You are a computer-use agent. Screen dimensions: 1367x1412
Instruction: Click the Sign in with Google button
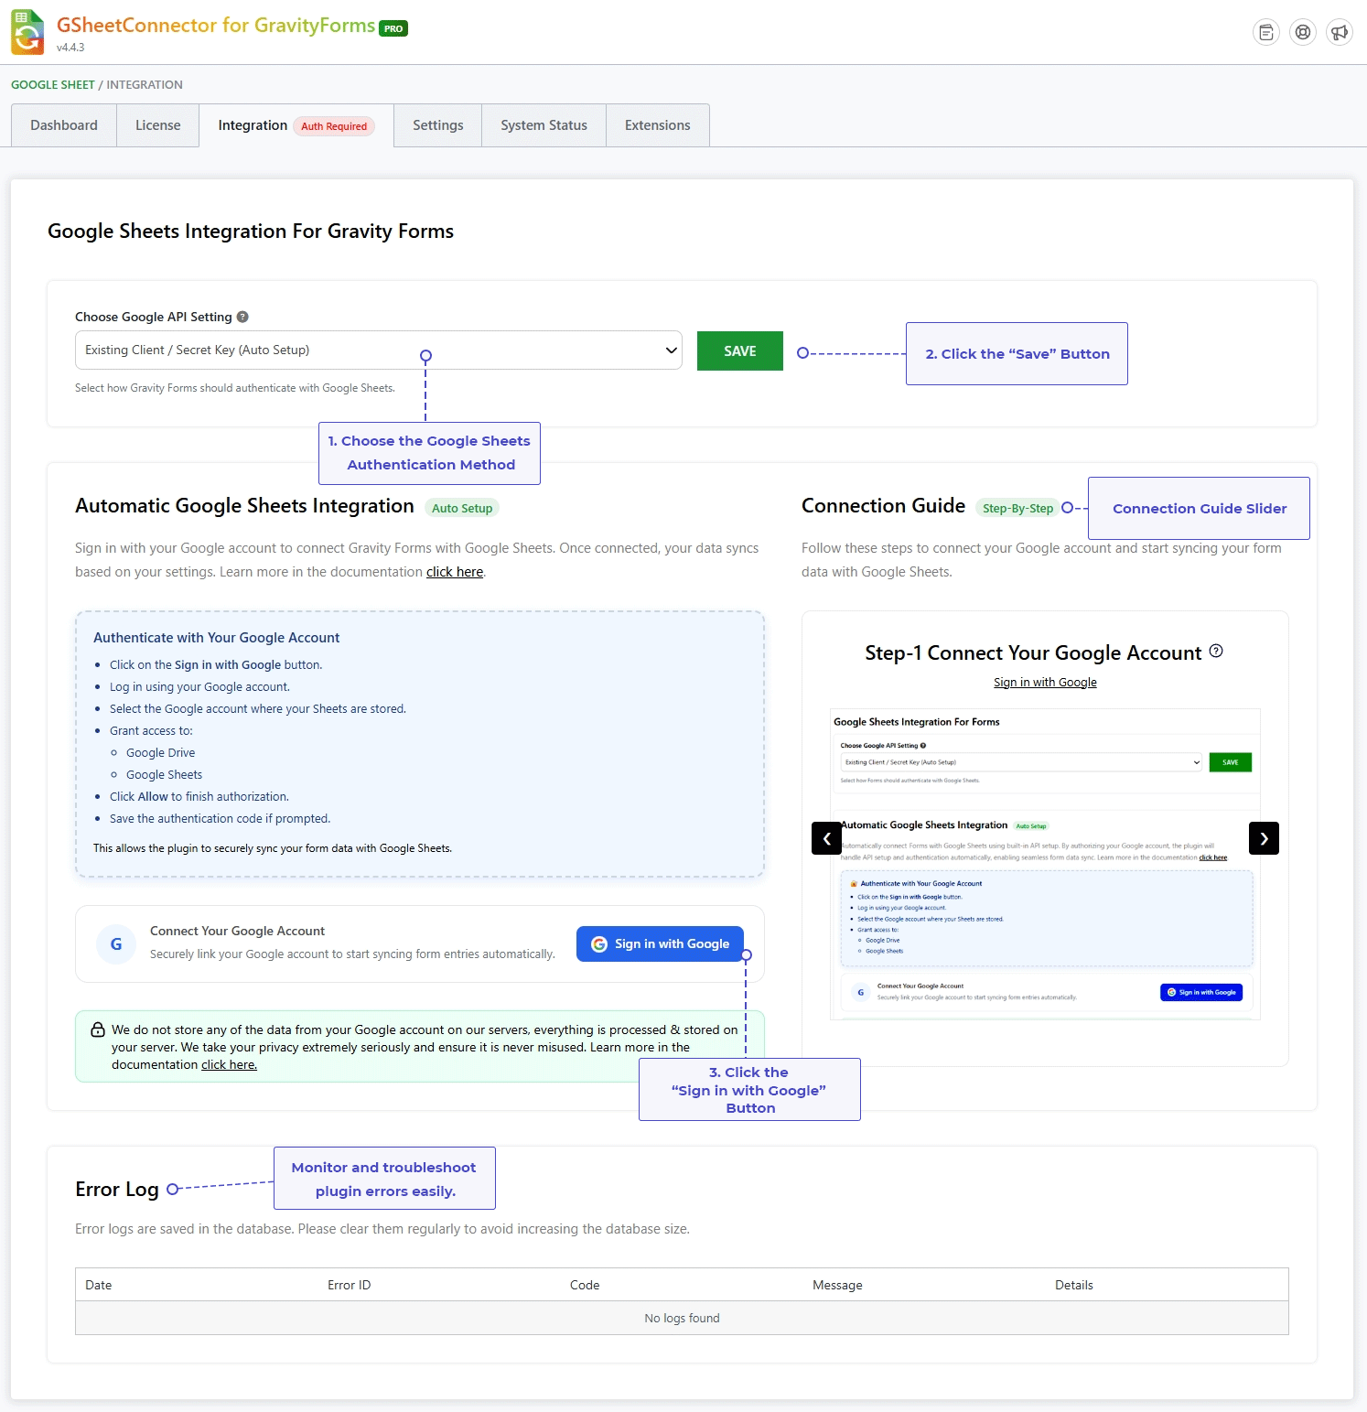[660, 943]
